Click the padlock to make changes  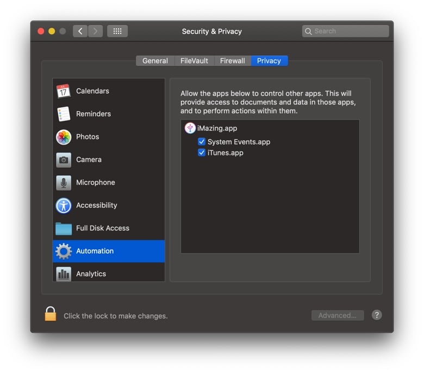coord(51,314)
